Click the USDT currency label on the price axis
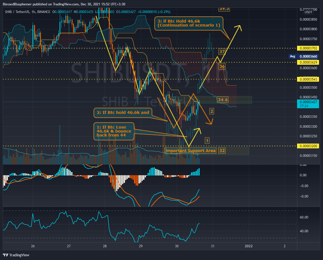The width and height of the screenshot is (323, 260). click(x=308, y=12)
